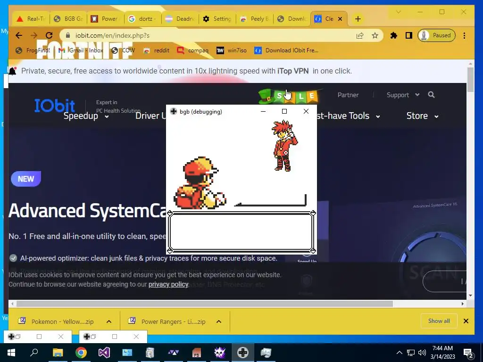Screen dimensions: 483x362
Task: Open the Download IObit Fre... bookmark
Action: click(286, 50)
